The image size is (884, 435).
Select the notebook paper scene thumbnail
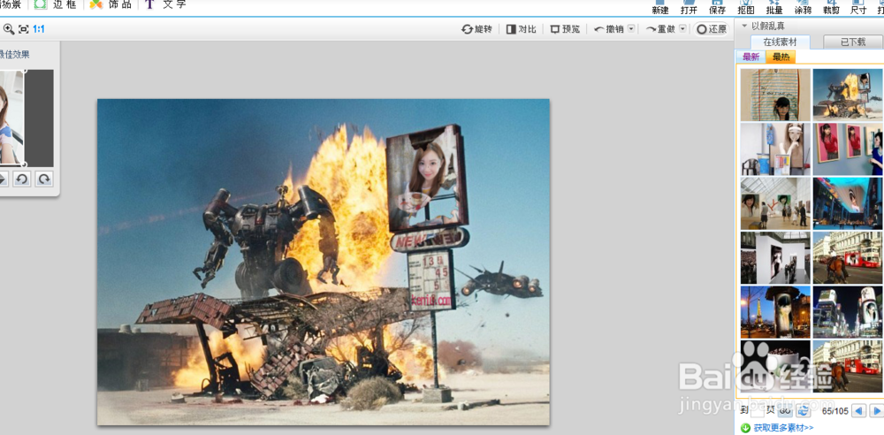pyautogui.click(x=775, y=95)
